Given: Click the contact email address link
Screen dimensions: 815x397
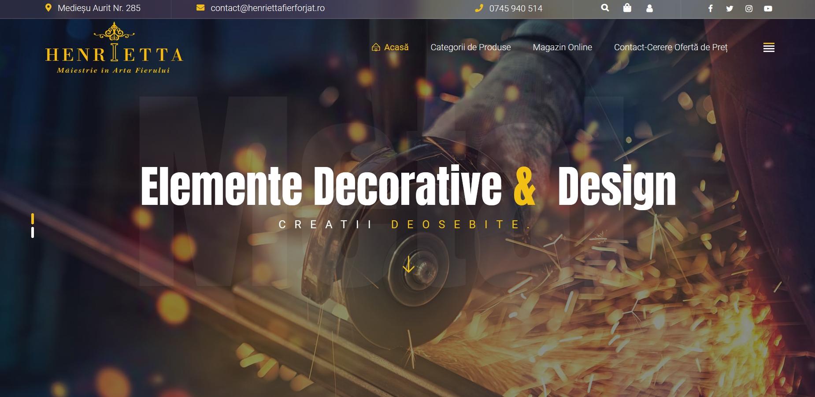Looking at the screenshot, I should (x=267, y=8).
